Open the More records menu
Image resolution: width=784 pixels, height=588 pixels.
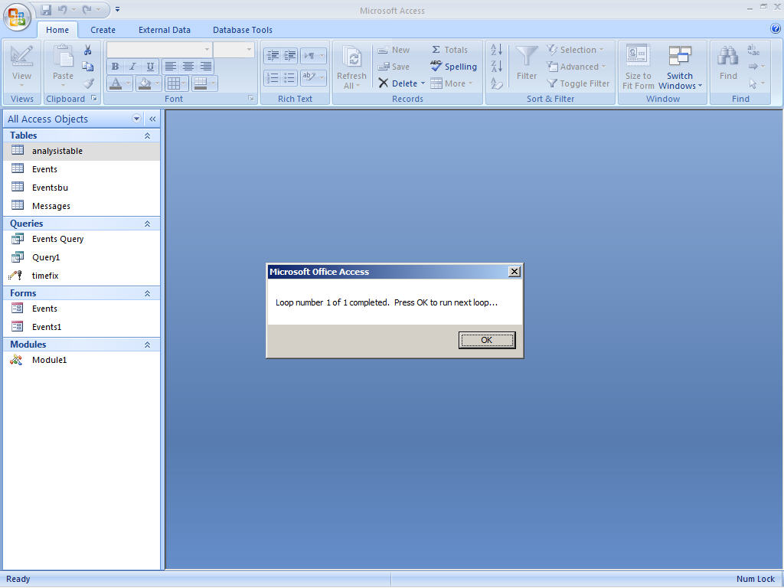(451, 83)
